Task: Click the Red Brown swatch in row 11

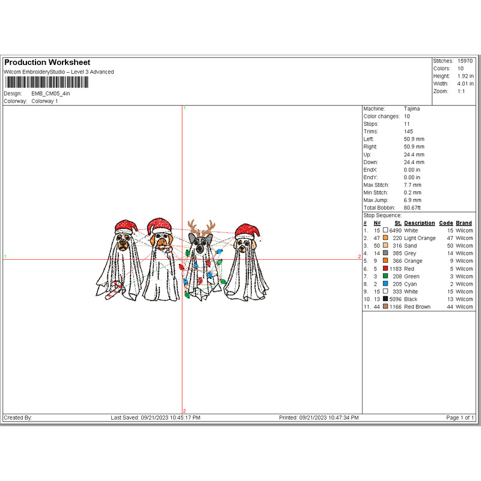Action: [x=386, y=307]
